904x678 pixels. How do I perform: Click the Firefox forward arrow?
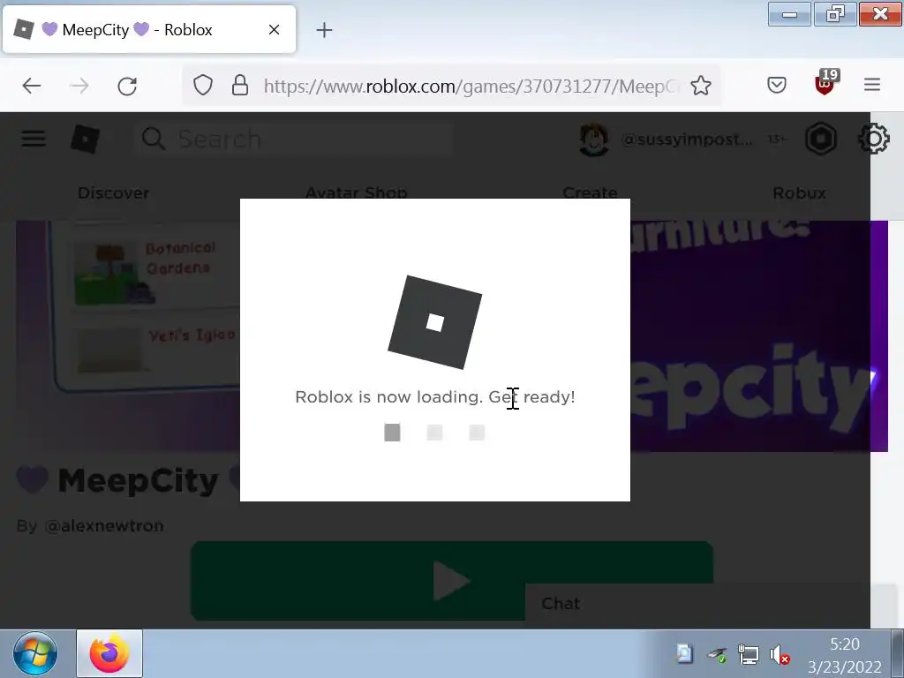click(79, 86)
